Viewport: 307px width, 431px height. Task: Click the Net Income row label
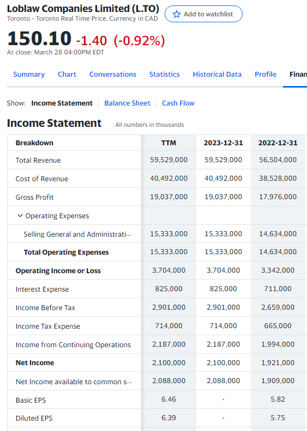pos(35,363)
